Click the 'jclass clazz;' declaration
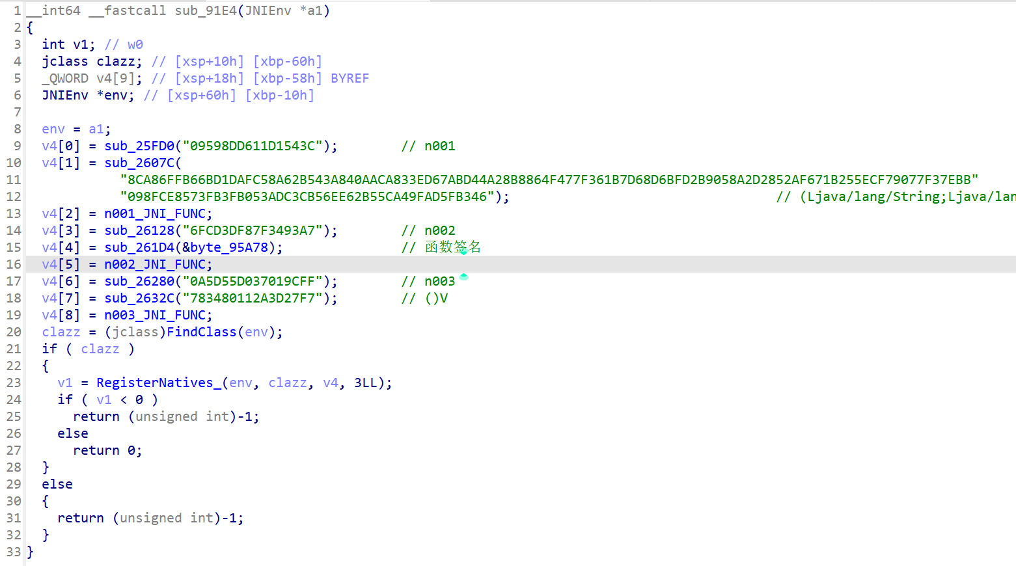 (x=92, y=61)
